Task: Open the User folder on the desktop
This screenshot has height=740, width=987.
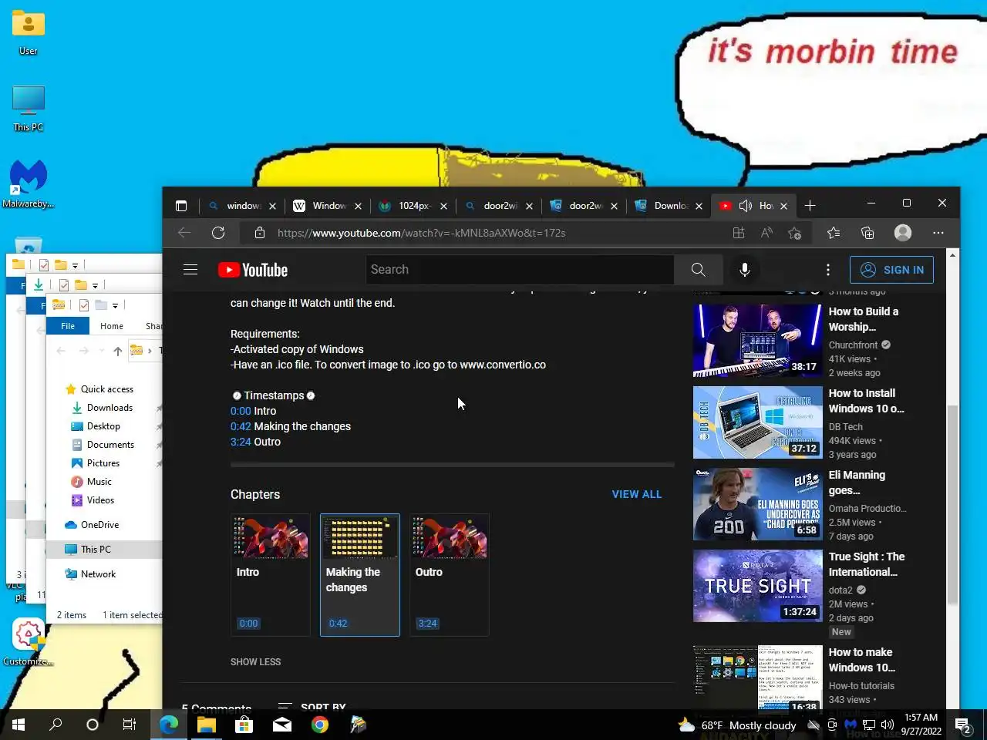Action: coord(29,32)
